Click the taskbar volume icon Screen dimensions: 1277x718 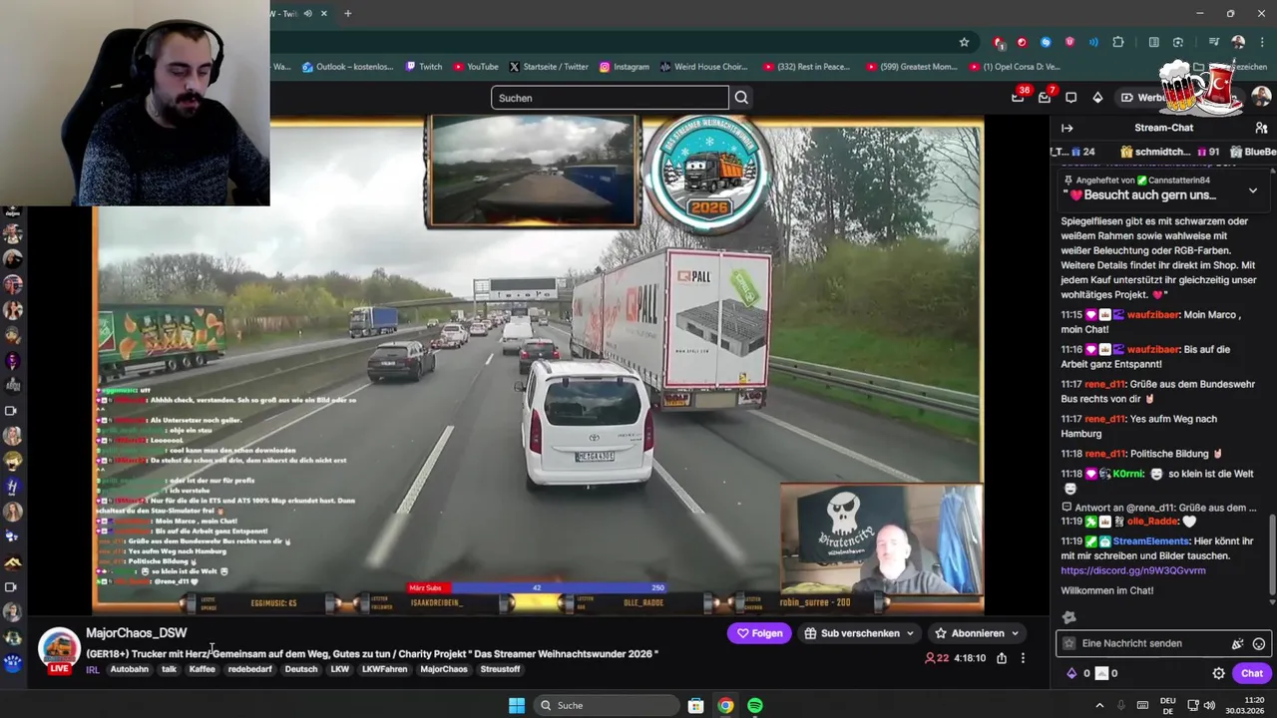coord(1209,705)
